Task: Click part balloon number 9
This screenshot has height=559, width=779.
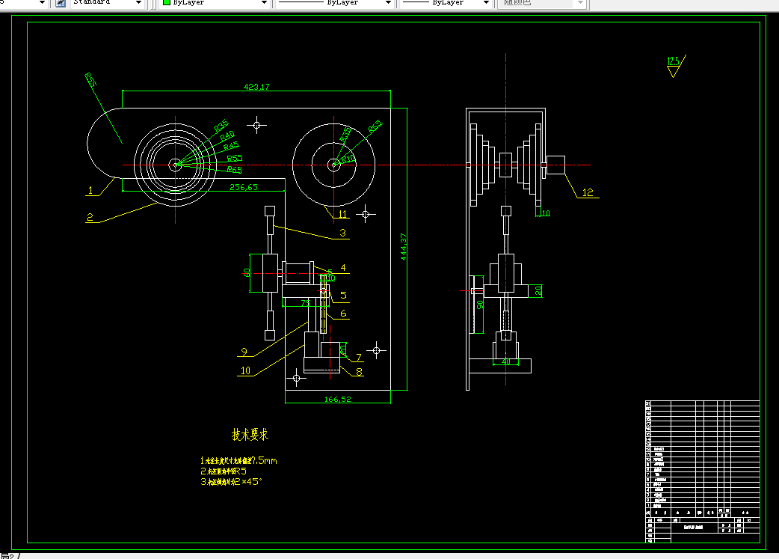Action: pyautogui.click(x=244, y=352)
